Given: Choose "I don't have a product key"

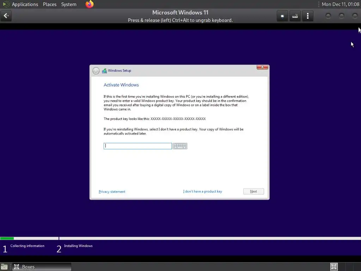Looking at the screenshot, I should [x=203, y=191].
